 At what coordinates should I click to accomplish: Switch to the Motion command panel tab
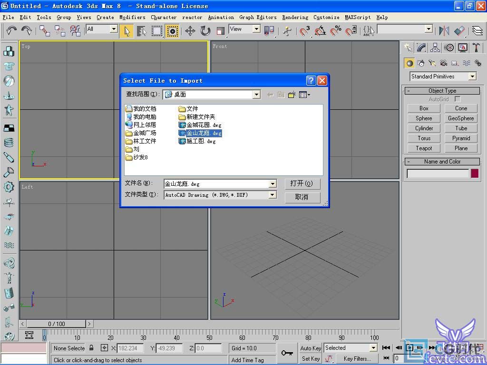click(449, 48)
